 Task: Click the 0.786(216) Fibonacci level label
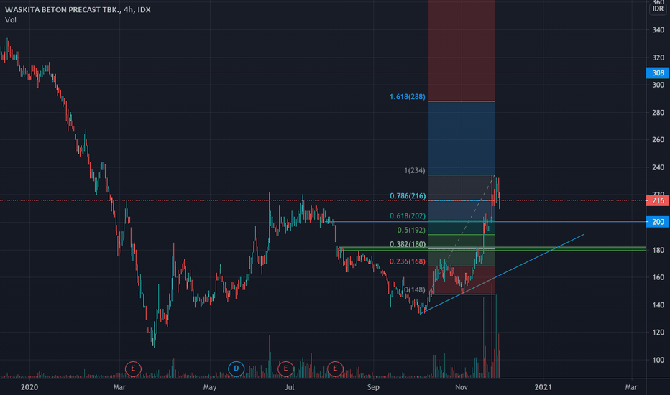pos(408,196)
